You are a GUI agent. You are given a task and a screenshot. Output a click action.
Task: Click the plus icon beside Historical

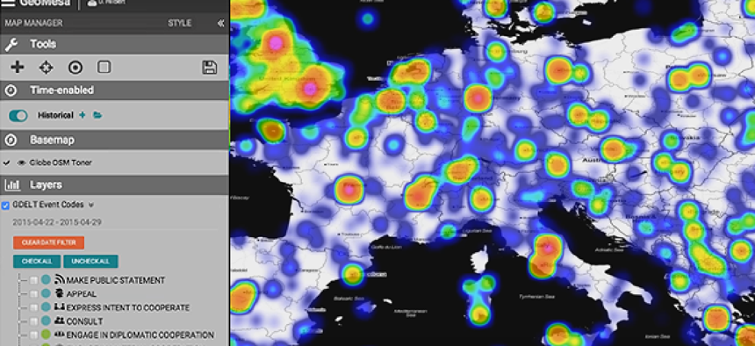pyautogui.click(x=83, y=115)
